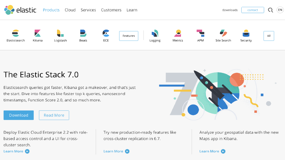
Task: Select the Logging solution icon
Action: [x=155, y=33]
